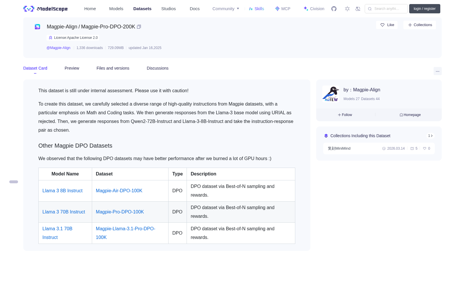Viewport: 465px width, 290px height.
Task: Open the GitHub icon link
Action: tap(334, 9)
